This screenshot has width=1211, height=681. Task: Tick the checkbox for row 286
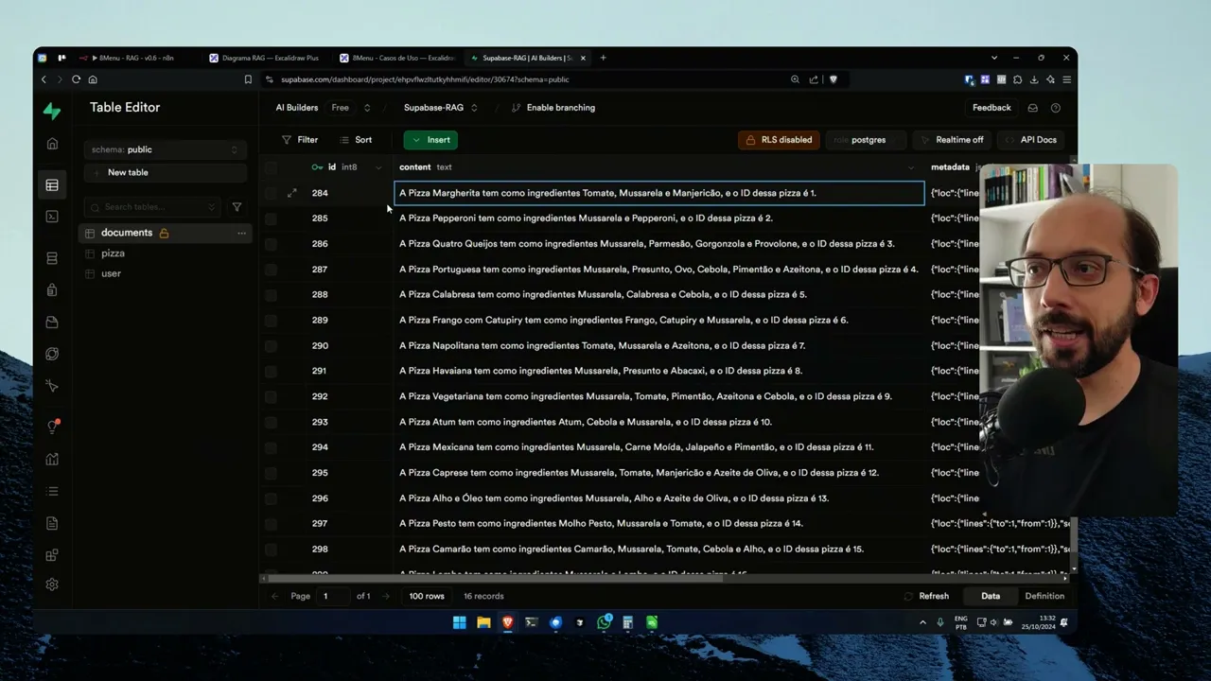point(271,244)
